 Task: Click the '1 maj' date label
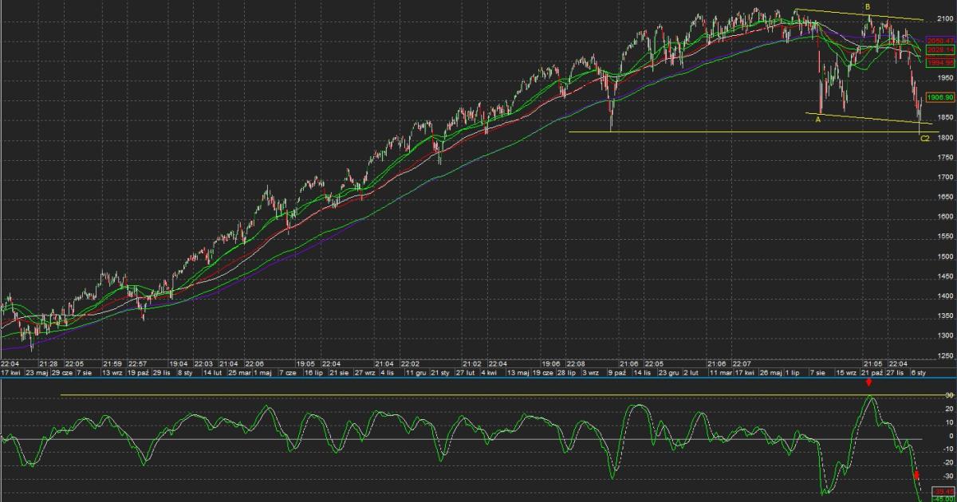click(262, 372)
